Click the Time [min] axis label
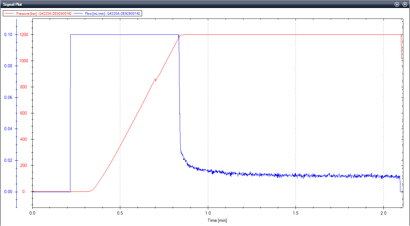Screen dimensions: 410x226 217,220
